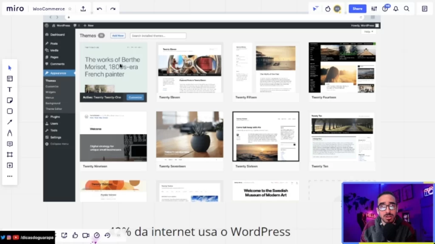Open screen sharing icon in bottom toolbar
435x244 pixels.
[64, 235]
